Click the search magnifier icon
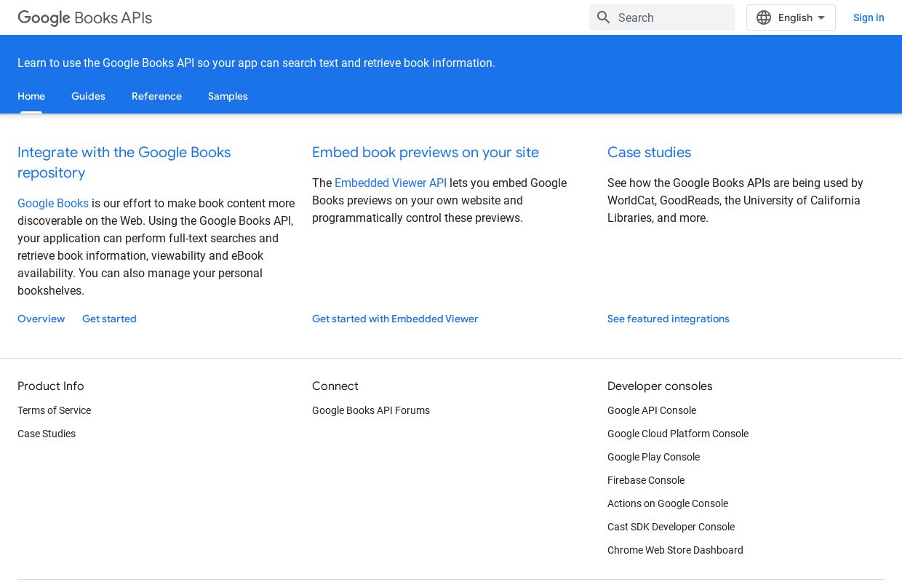The height and width of the screenshot is (582, 902). pos(604,17)
